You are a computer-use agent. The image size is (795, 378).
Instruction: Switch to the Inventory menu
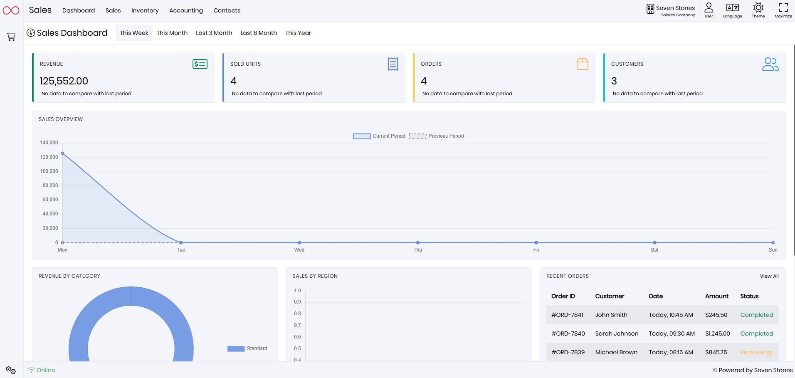click(145, 10)
